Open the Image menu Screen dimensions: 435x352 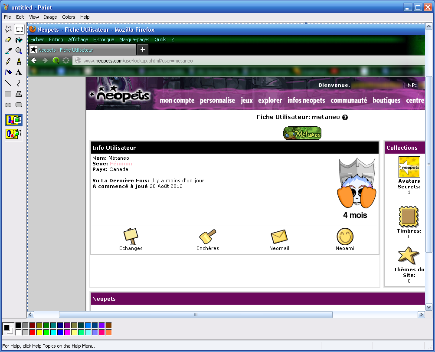pos(50,17)
